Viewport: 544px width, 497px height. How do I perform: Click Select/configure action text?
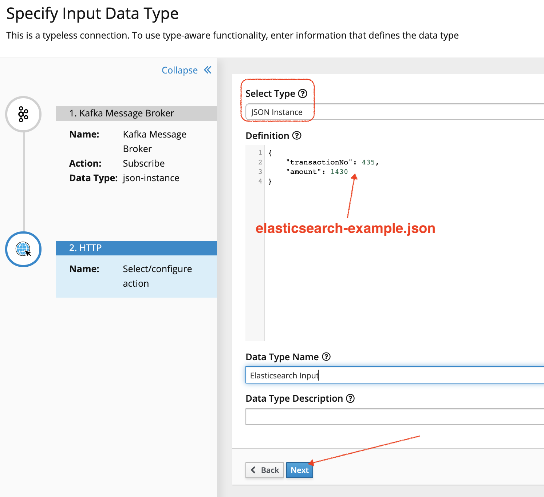pyautogui.click(x=157, y=276)
